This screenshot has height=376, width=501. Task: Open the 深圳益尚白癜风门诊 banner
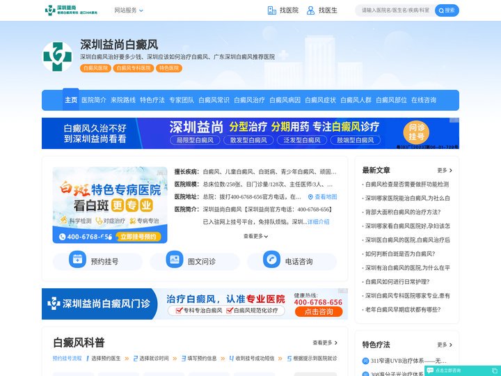(195, 304)
